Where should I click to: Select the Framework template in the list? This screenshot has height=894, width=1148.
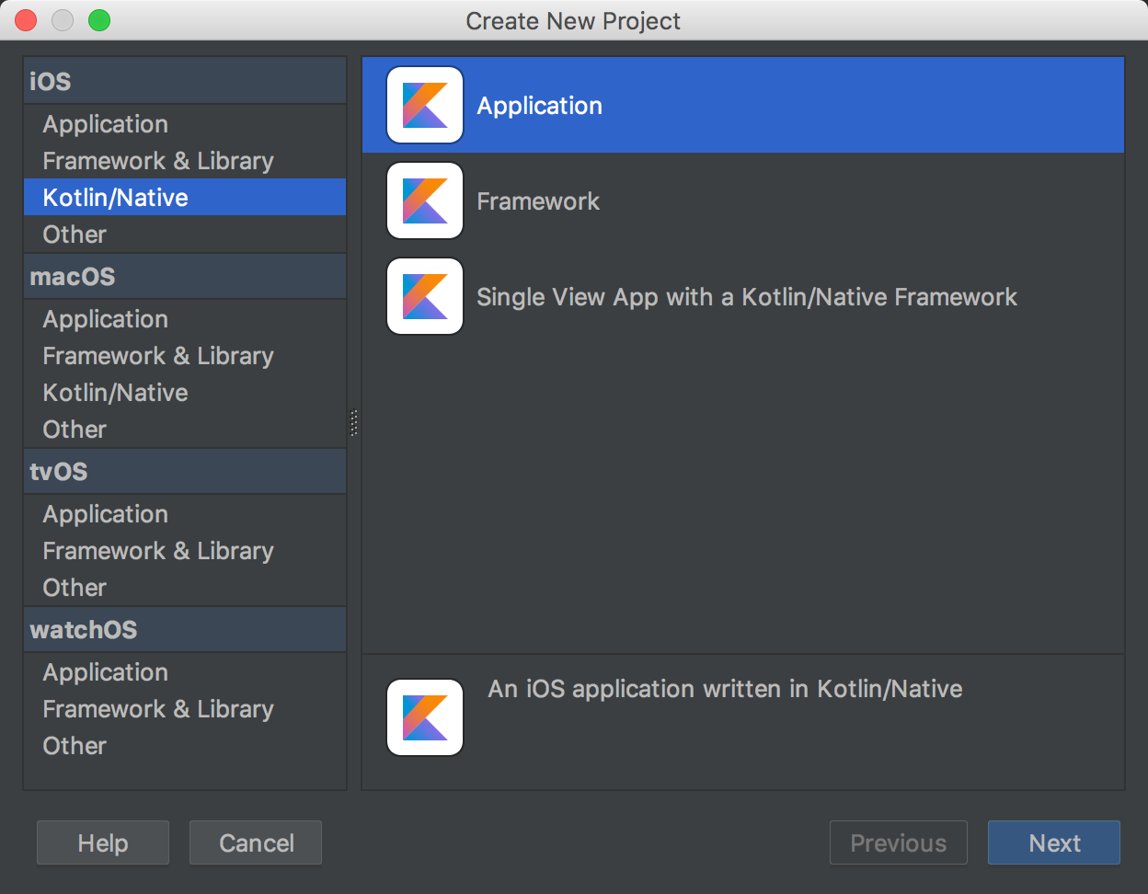click(x=743, y=201)
